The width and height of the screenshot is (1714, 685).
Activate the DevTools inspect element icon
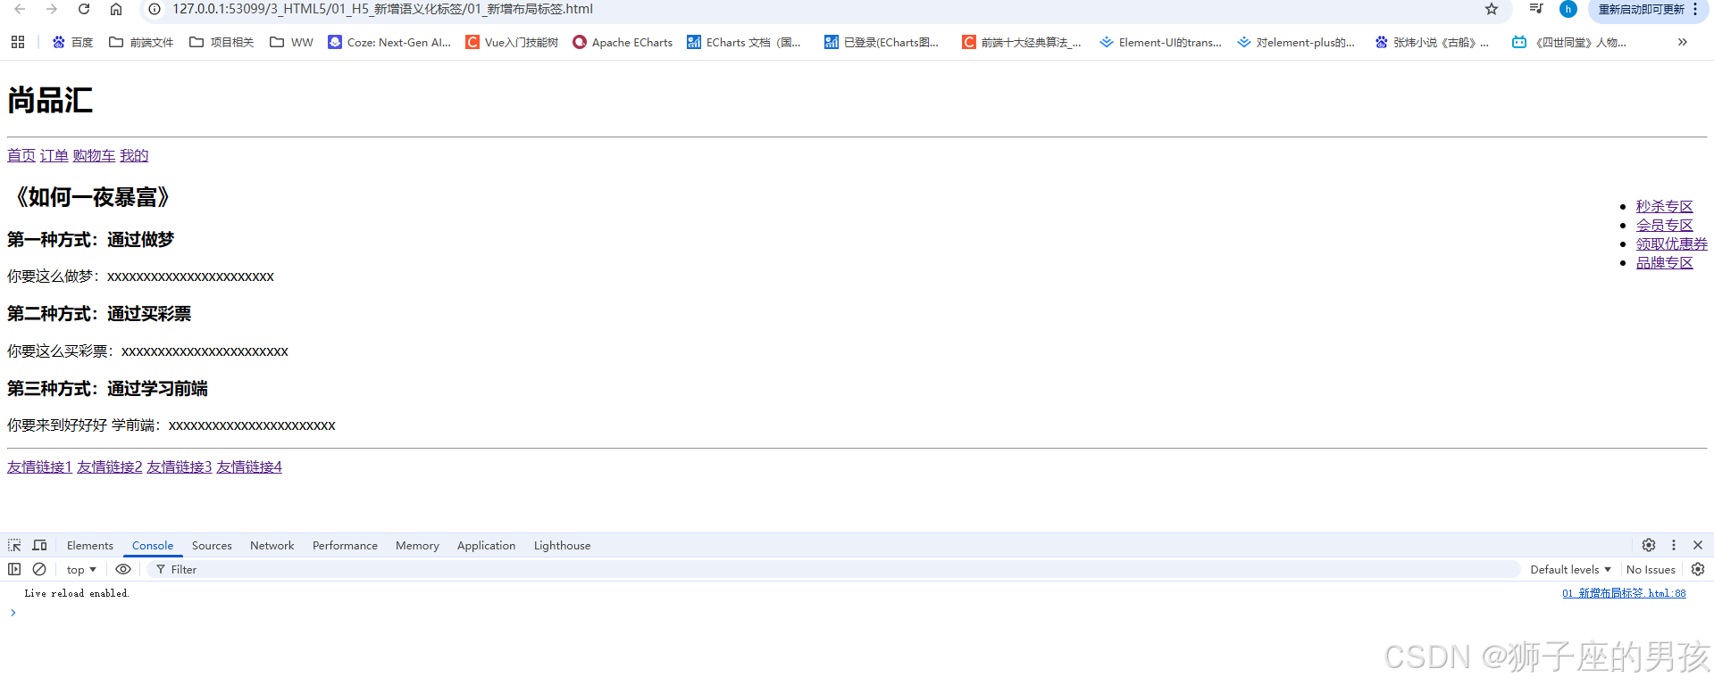coord(14,545)
